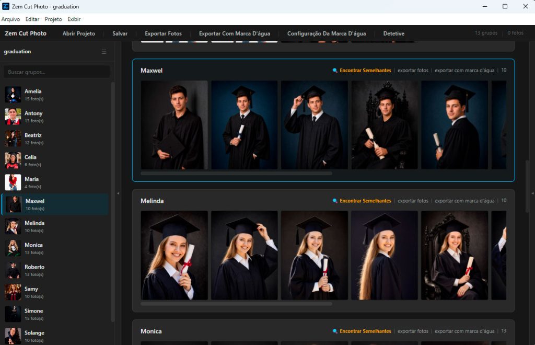This screenshot has width=535, height=345.
Task: Collapse the right panel with the edge arrow
Action: [x=532, y=193]
